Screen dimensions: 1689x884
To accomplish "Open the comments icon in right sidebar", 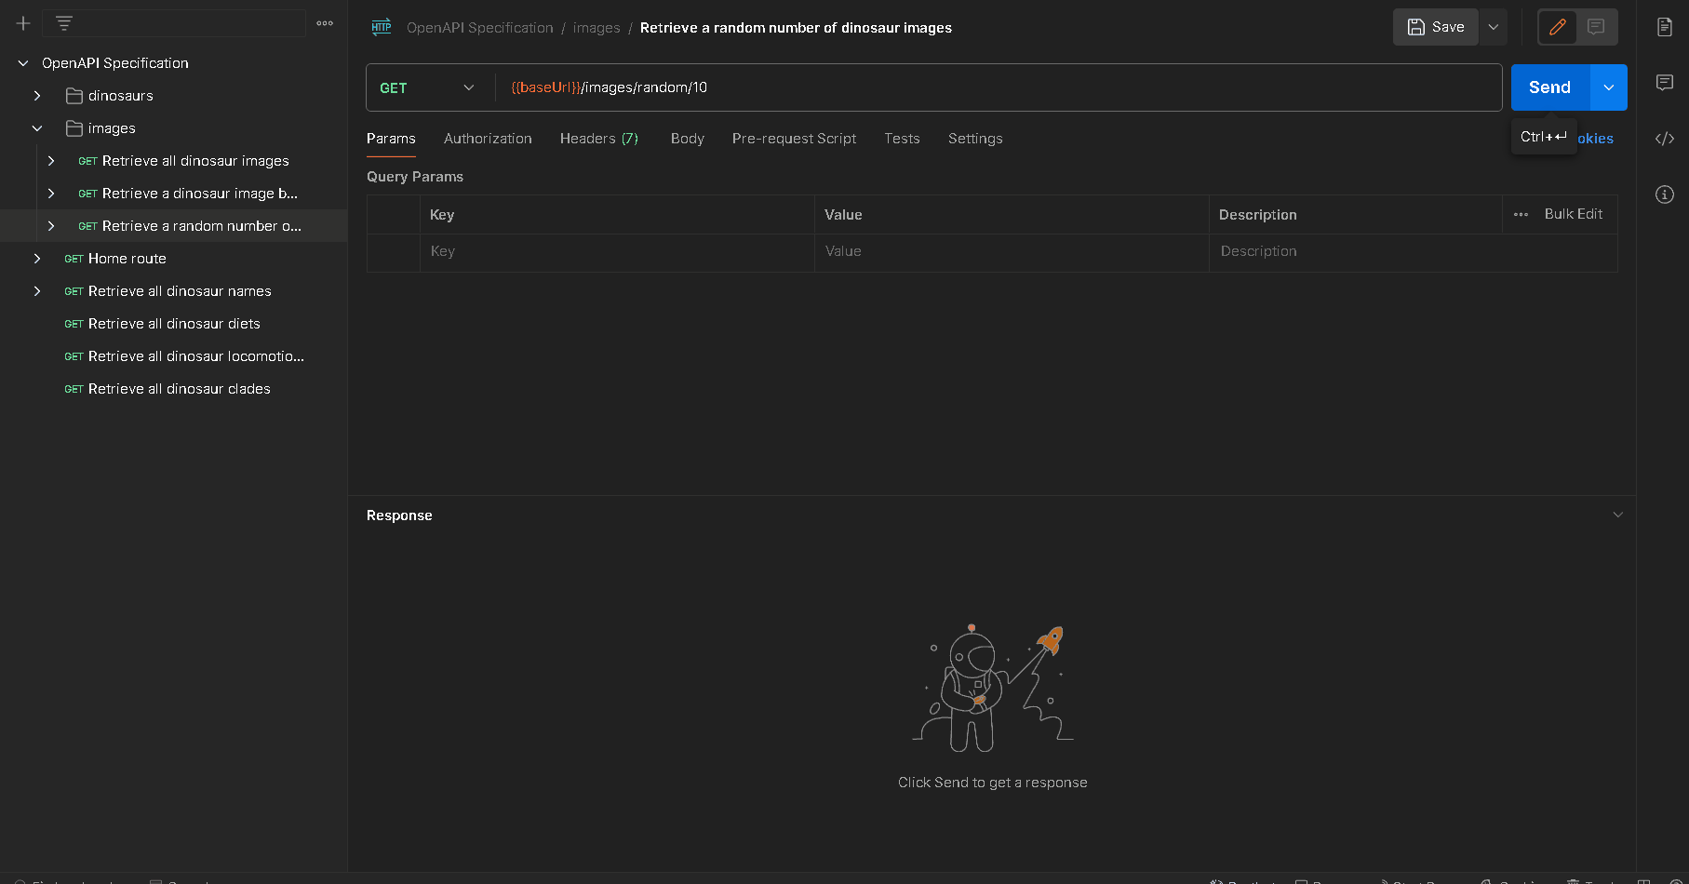I will [x=1665, y=83].
